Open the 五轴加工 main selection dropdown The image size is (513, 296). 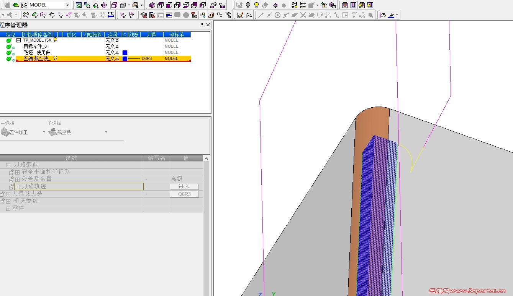tap(44, 132)
